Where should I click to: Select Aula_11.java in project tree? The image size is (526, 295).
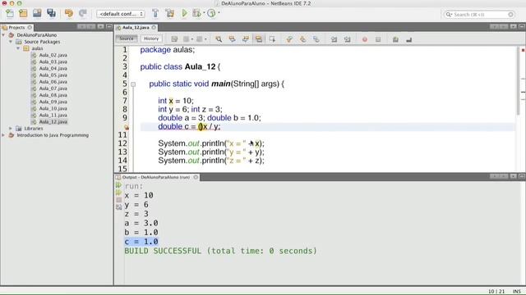53,115
